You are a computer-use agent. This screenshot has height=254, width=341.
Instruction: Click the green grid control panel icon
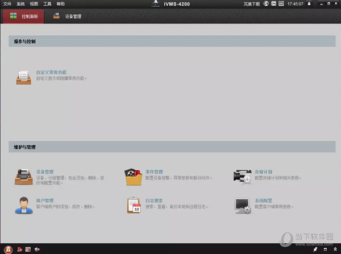click(x=13, y=16)
